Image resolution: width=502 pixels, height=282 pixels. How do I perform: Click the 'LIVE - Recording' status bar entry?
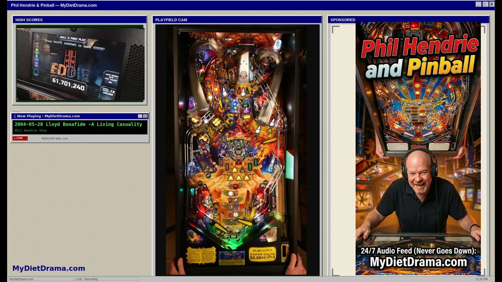[106, 279]
